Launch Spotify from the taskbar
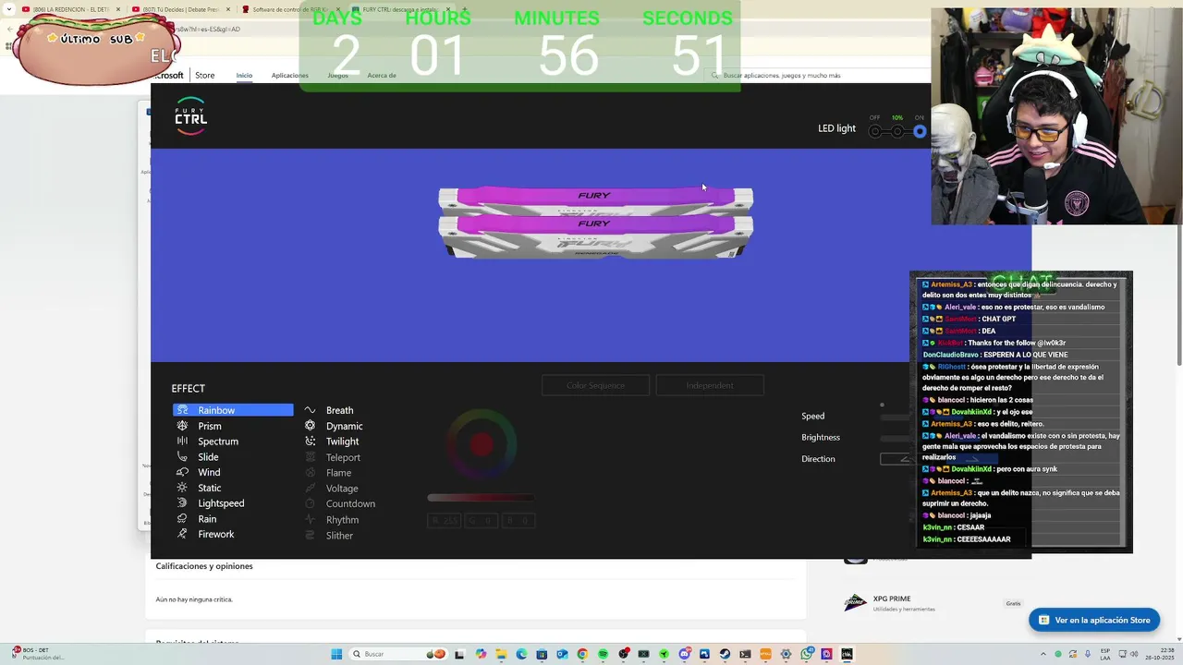1183x665 pixels. [x=604, y=654]
